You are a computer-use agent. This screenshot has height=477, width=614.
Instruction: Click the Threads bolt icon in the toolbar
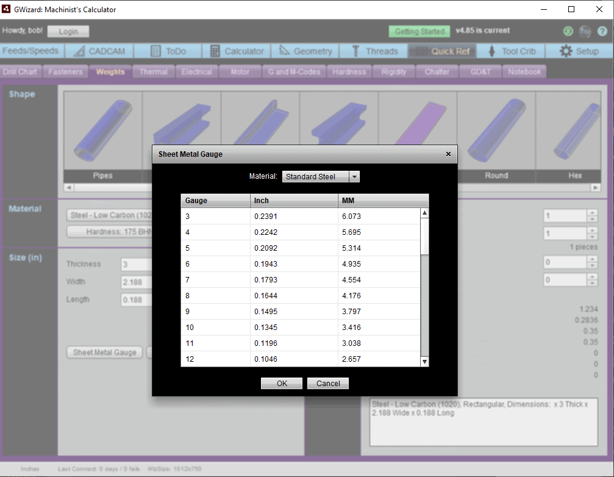click(x=355, y=51)
